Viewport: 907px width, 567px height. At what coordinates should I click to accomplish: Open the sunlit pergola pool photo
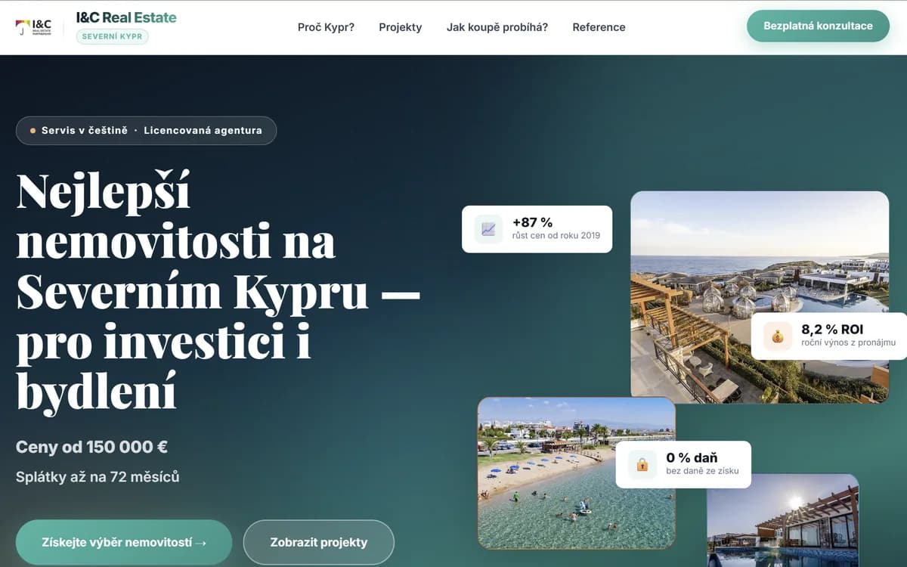[782, 520]
